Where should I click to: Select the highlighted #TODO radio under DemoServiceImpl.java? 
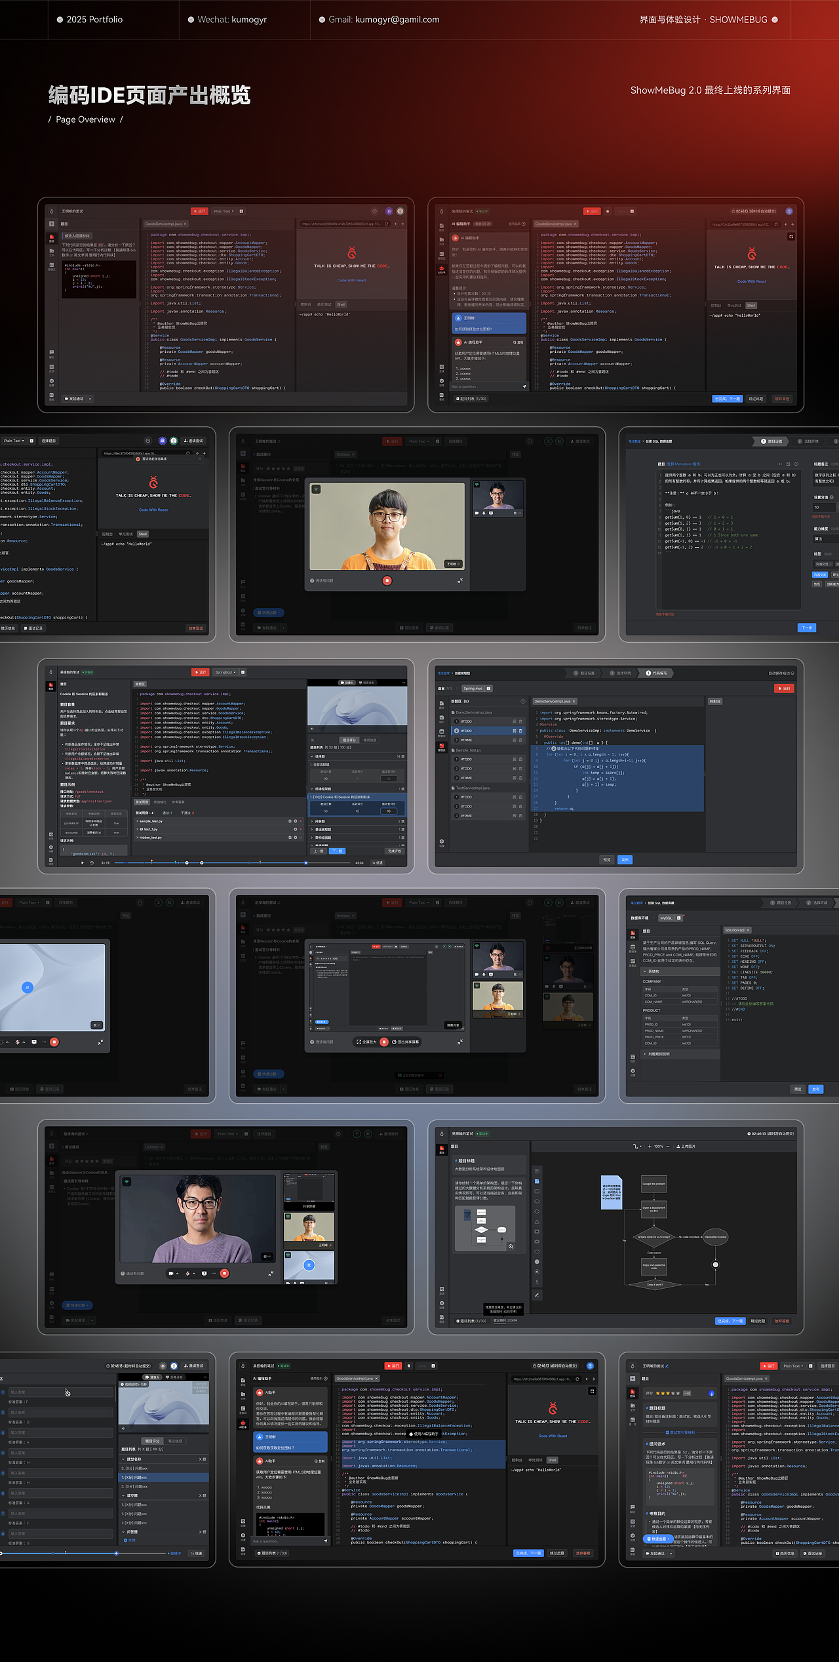click(457, 731)
